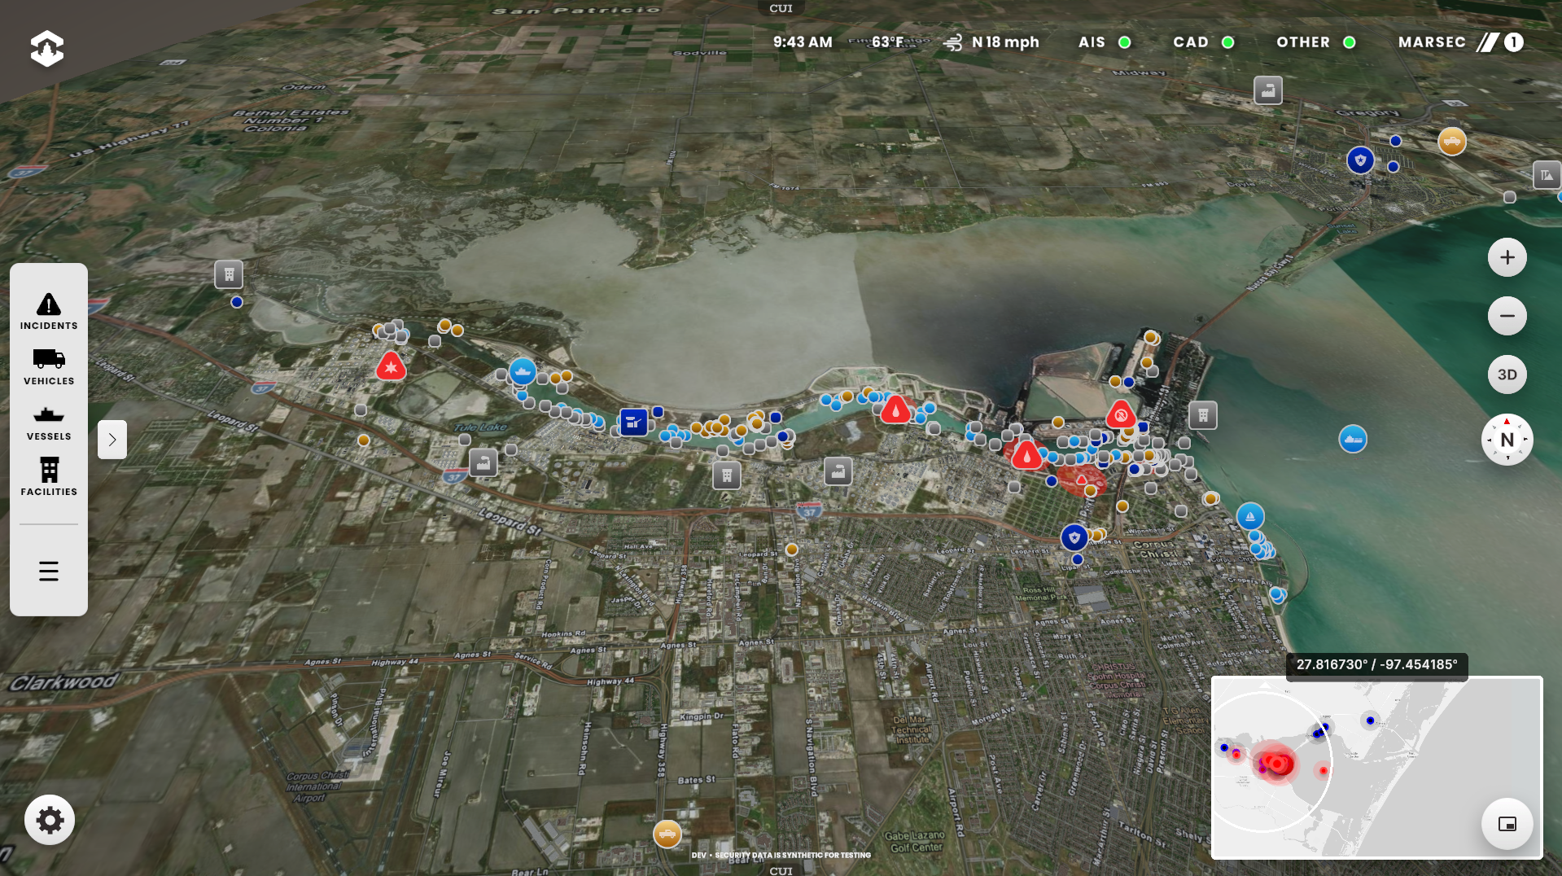Image resolution: width=1562 pixels, height=876 pixels.
Task: Click inside the minimap heatmap
Action: 1275,764
